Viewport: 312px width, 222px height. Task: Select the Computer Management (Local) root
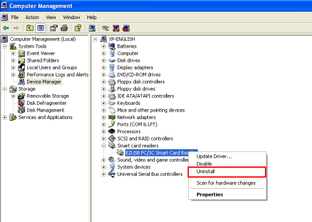[43, 39]
